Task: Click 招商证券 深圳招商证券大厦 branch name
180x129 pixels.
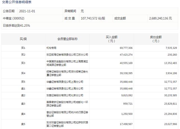Action: tap(67, 73)
